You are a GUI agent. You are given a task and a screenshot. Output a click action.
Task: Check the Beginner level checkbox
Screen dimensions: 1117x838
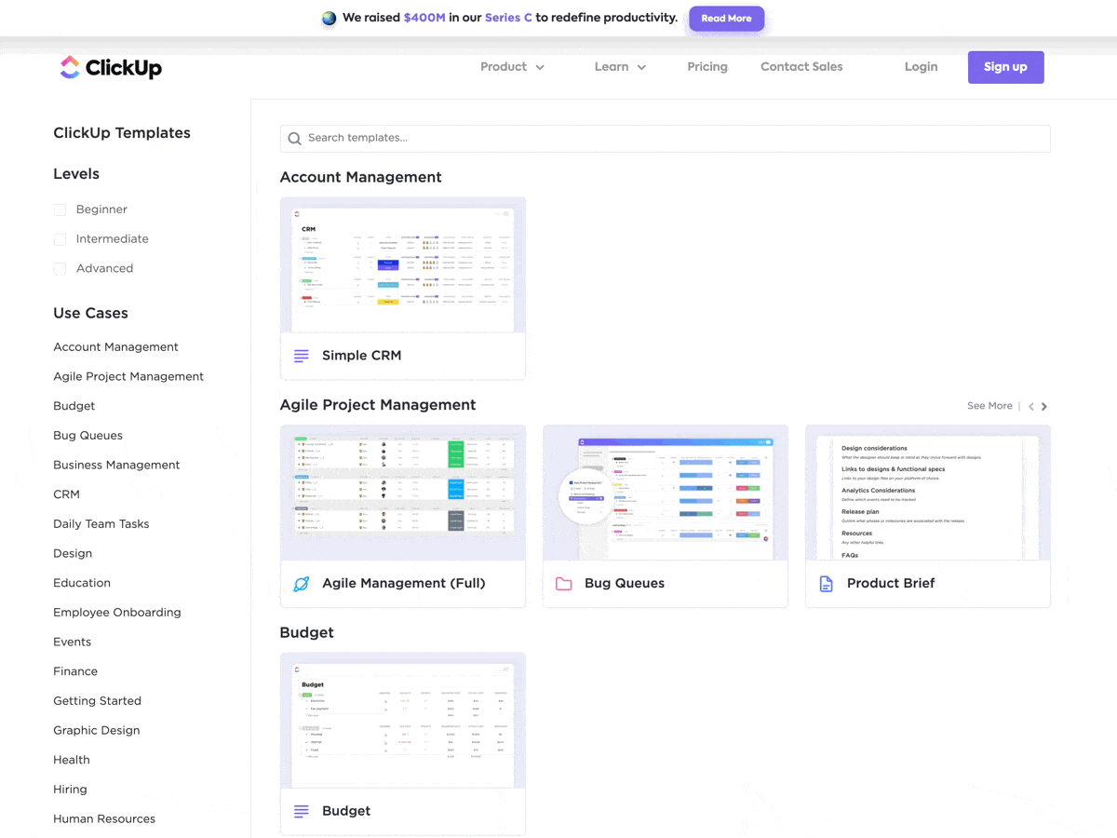tap(60, 210)
